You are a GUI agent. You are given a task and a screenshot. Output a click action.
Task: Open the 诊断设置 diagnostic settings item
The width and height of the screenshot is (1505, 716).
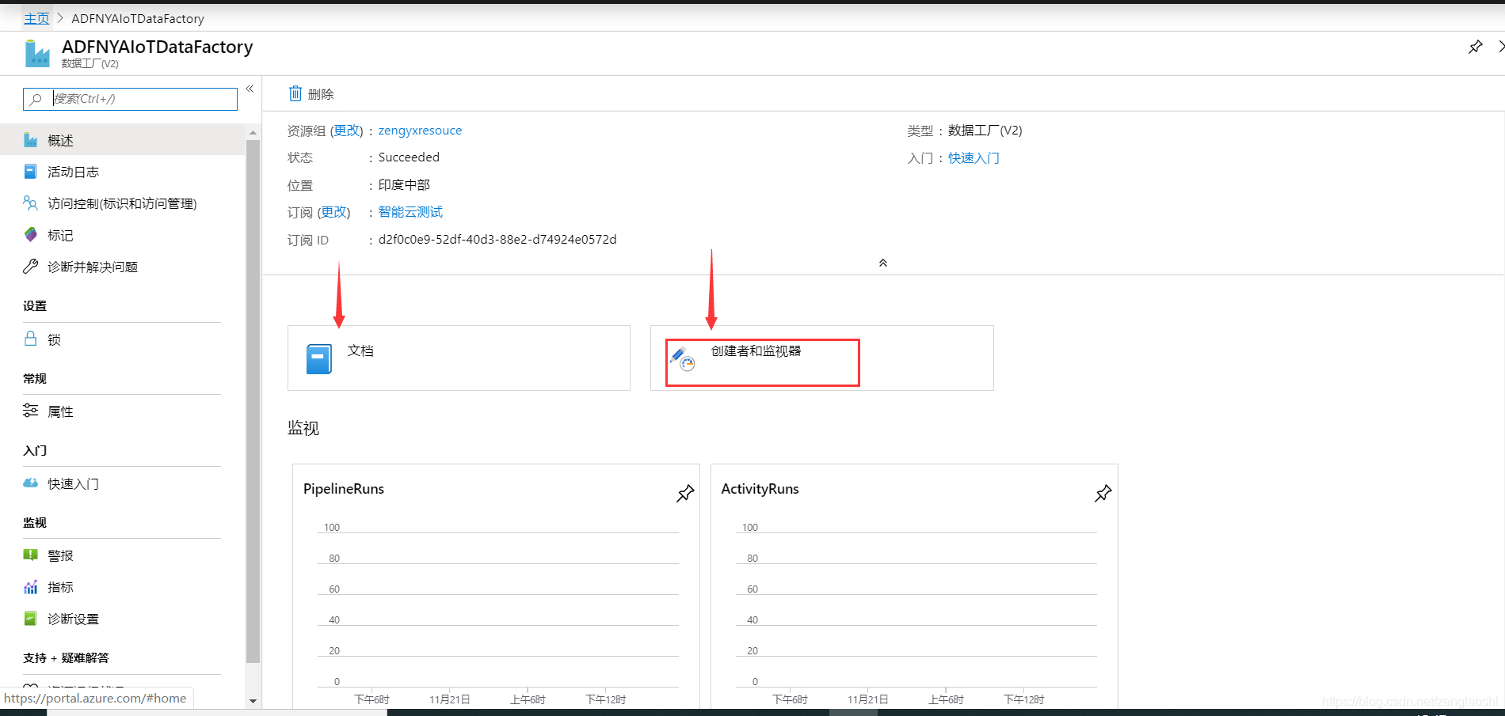pyautogui.click(x=123, y=619)
